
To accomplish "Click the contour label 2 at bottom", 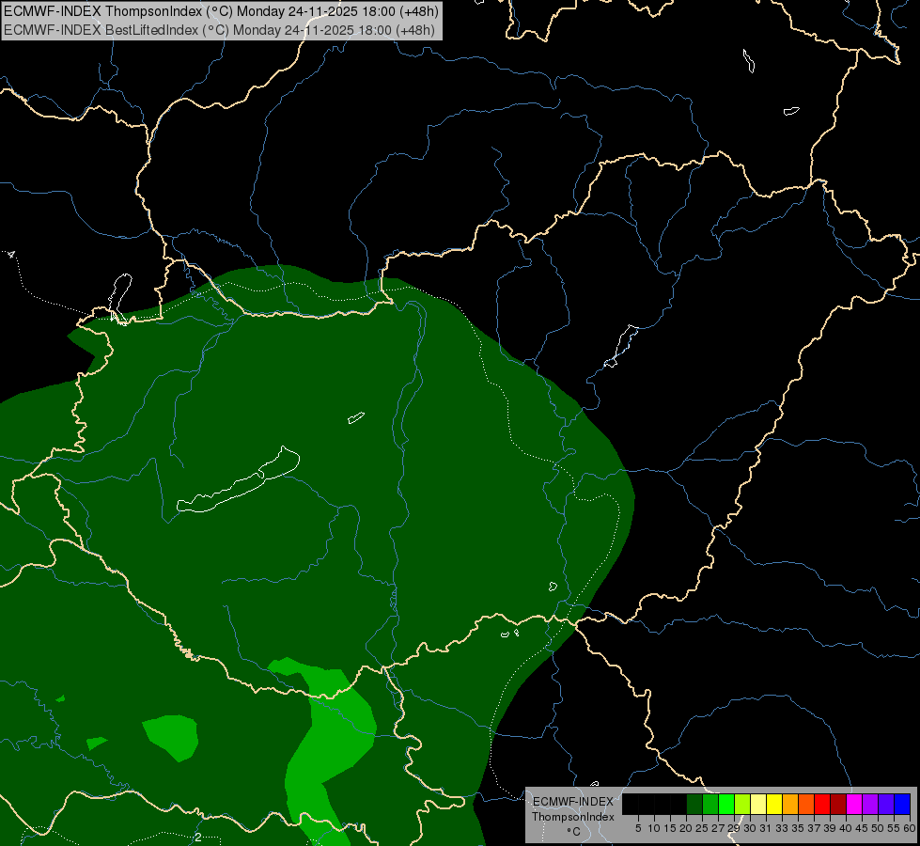I will [x=198, y=838].
